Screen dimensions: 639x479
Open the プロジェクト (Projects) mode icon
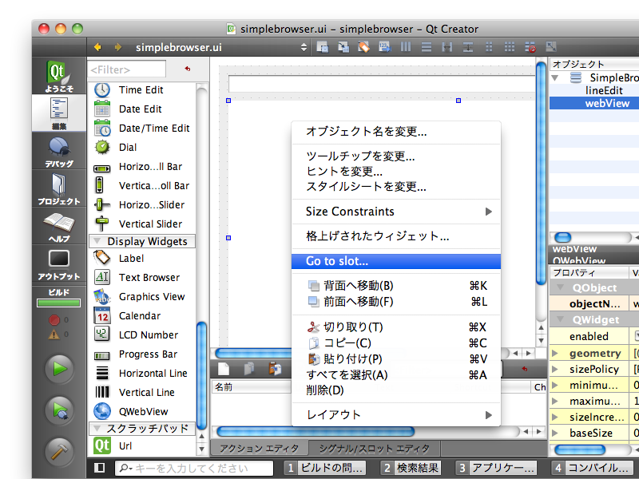[x=59, y=188]
